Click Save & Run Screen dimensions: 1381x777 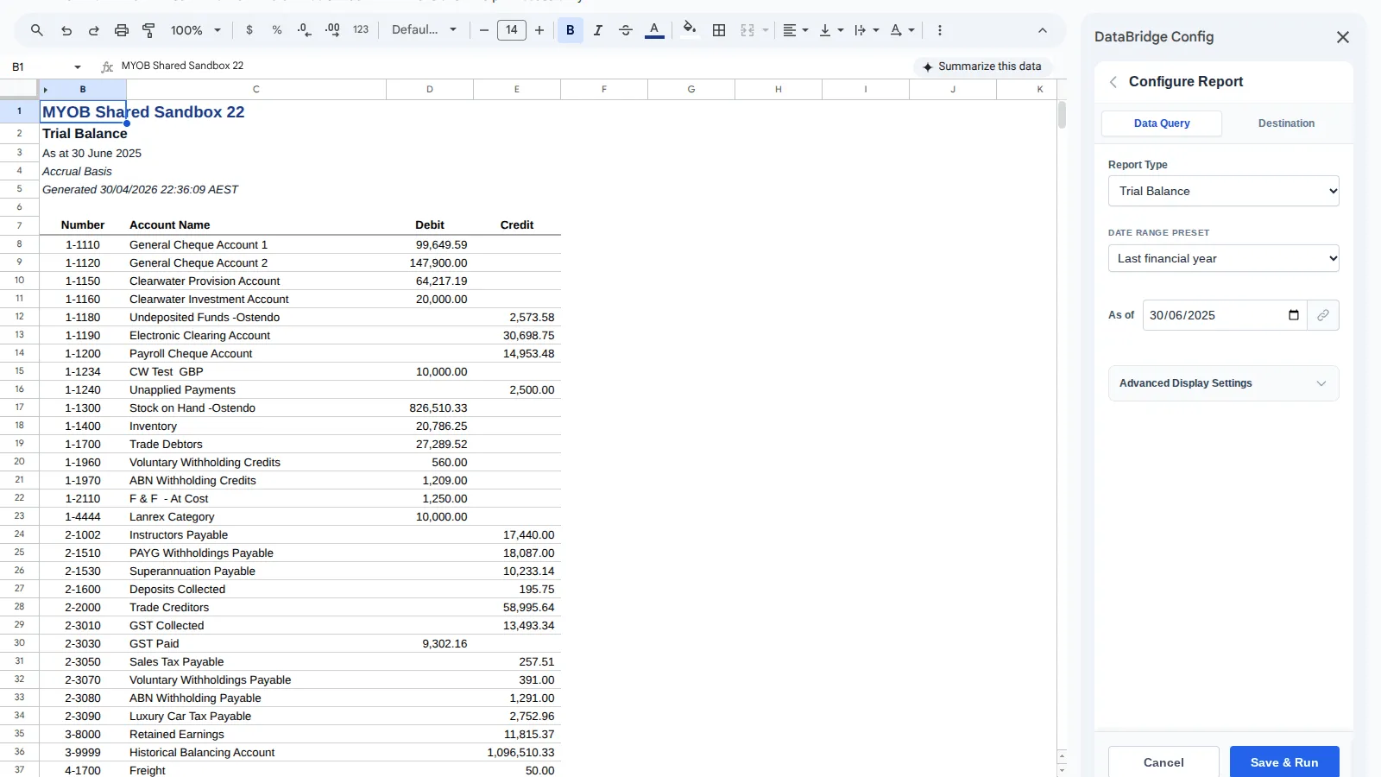(1284, 762)
